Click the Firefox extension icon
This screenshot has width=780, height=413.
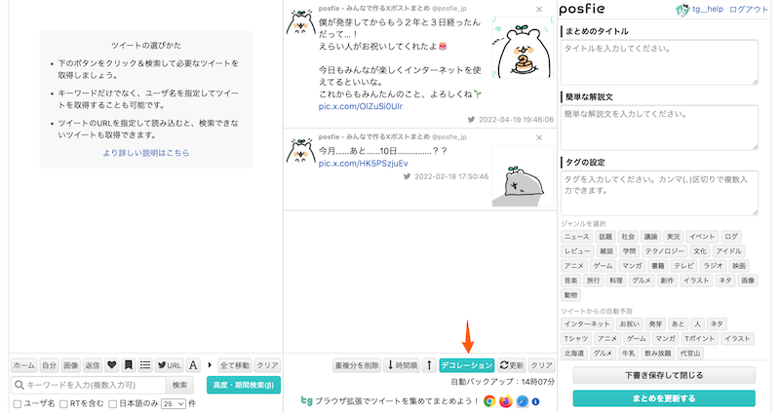click(505, 400)
